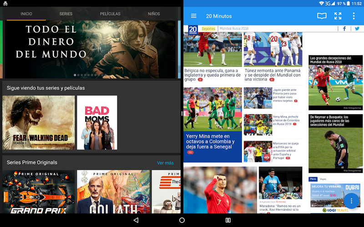This screenshot has height=227, width=364.
Task: Open comments bubble on Bélgica article
Action: click(x=200, y=80)
